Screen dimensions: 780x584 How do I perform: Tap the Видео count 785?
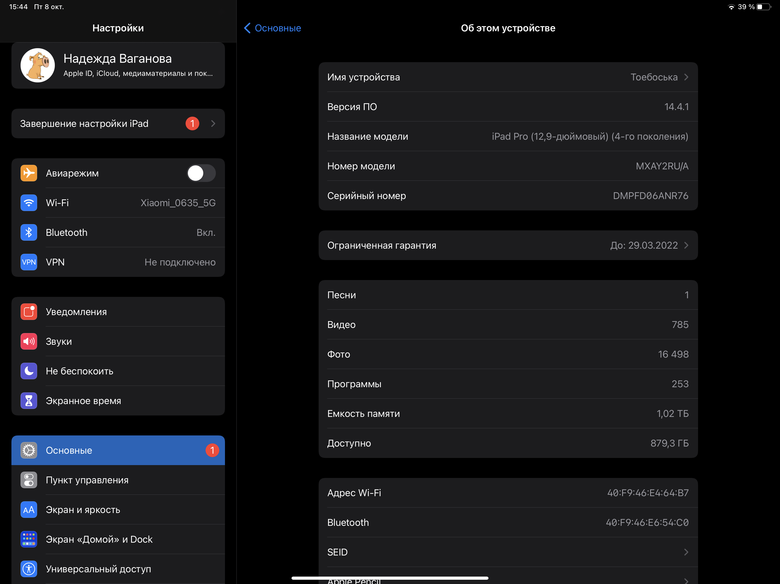[680, 325]
